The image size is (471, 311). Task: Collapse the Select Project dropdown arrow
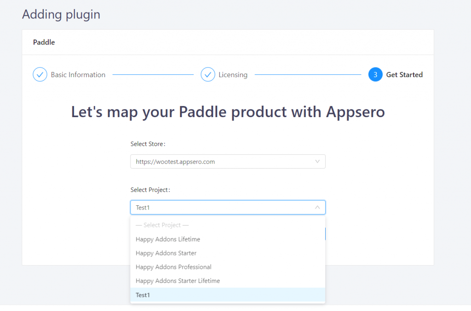click(x=317, y=208)
